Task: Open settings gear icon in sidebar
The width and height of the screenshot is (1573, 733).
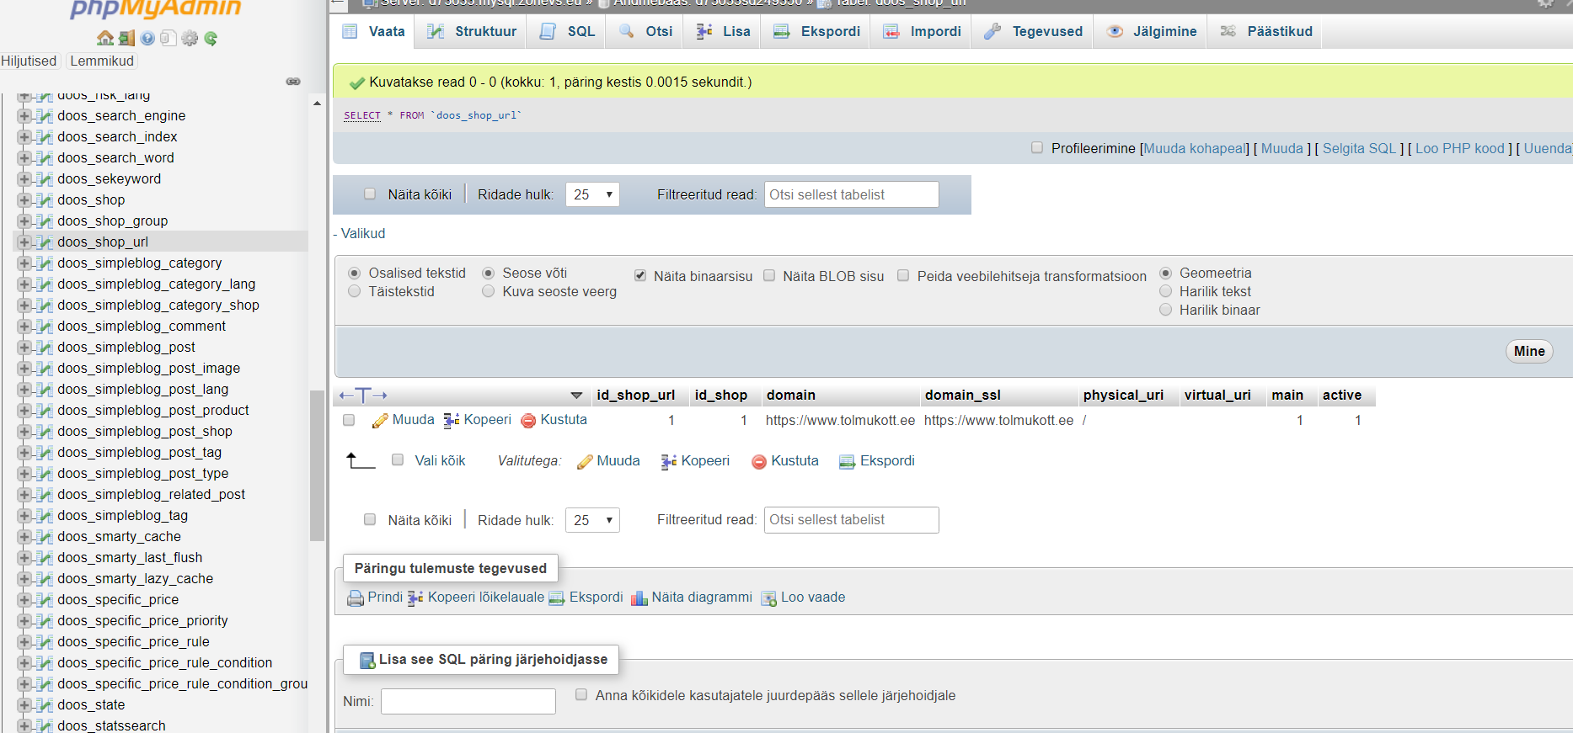Action: pyautogui.click(x=190, y=38)
